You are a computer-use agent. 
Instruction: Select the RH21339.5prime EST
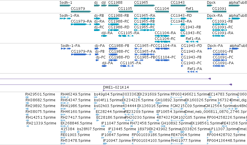click(28, 126)
